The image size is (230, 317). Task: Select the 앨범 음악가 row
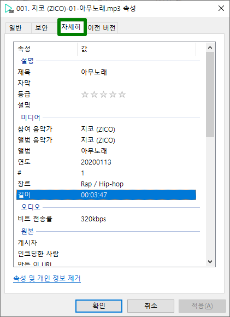106,140
